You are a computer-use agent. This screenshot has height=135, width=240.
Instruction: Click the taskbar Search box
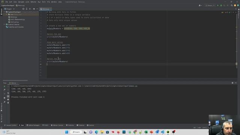coord(76,132)
